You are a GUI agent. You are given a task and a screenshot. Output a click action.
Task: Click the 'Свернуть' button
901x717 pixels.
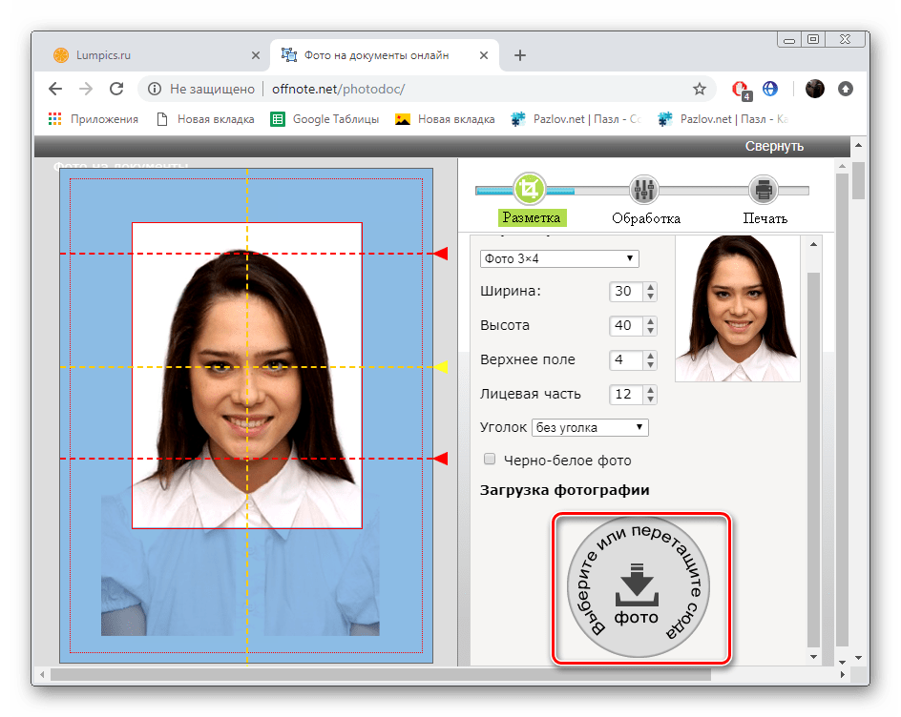pyautogui.click(x=774, y=147)
